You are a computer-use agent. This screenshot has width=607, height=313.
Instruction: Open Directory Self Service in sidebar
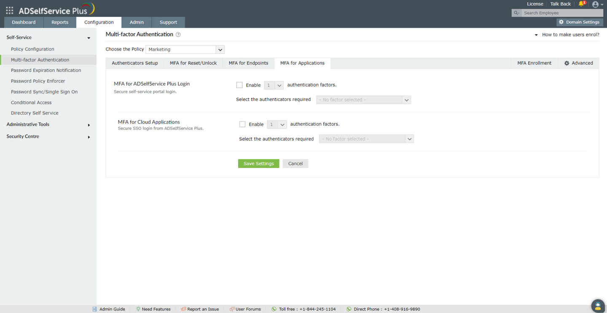click(x=35, y=113)
